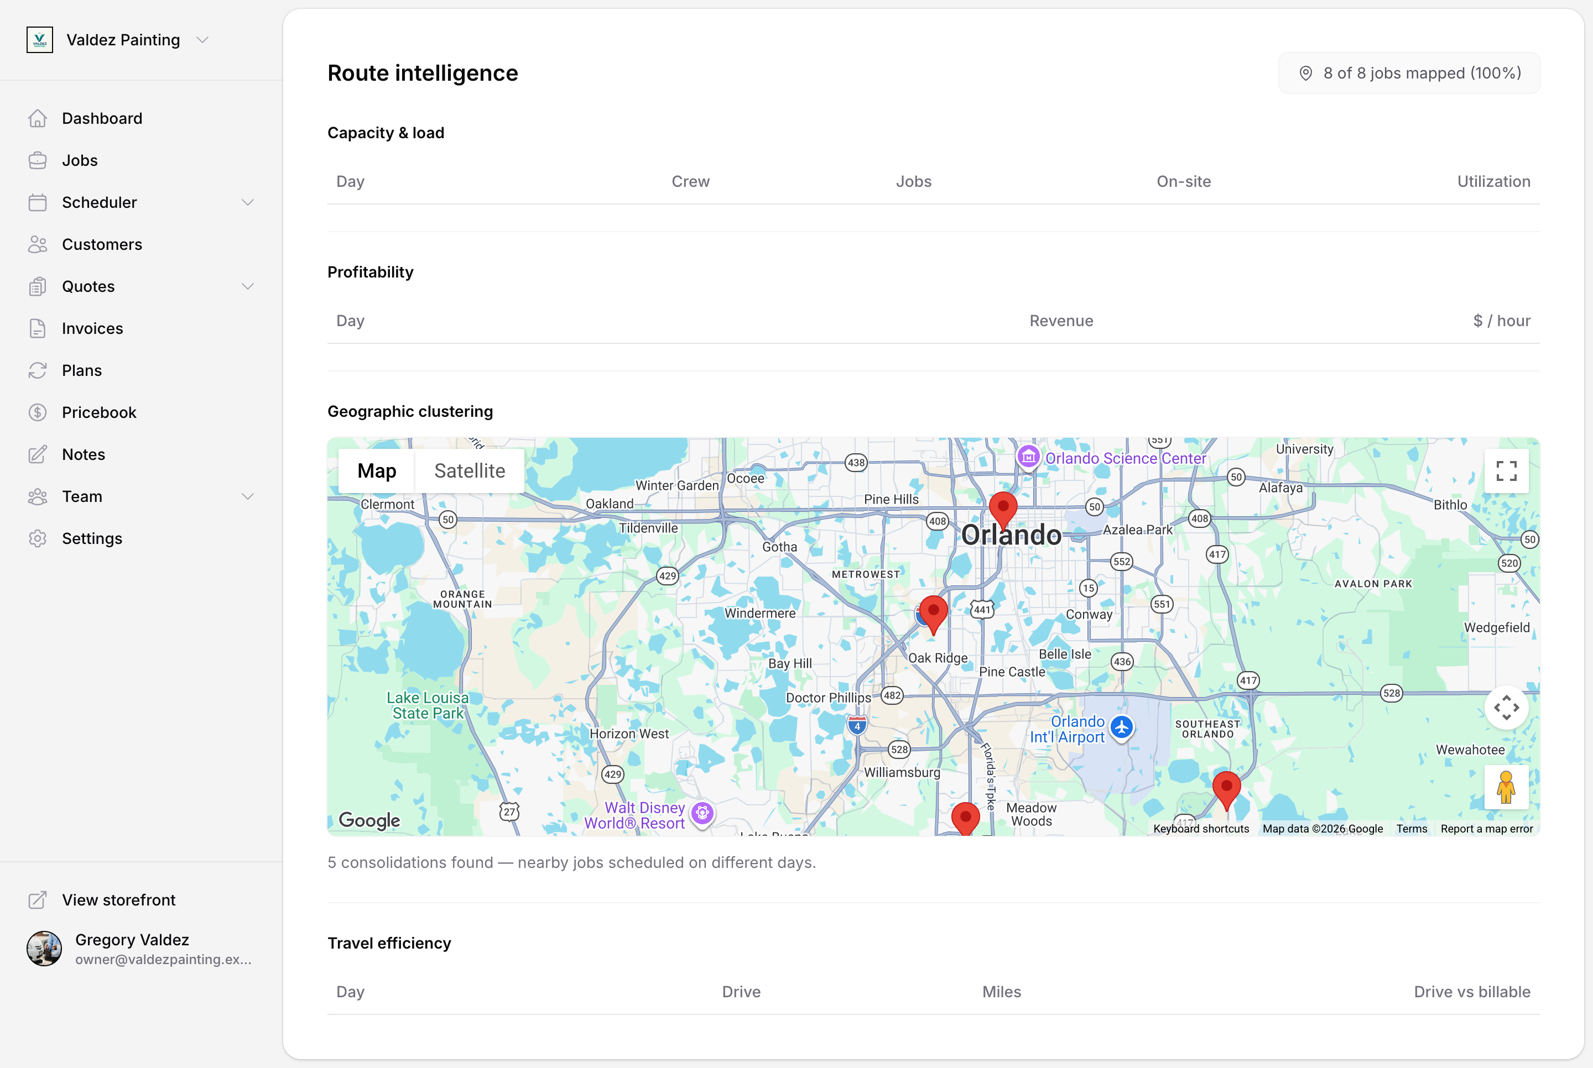1593x1068 pixels.
Task: Click the Jobs briefcase icon
Action: pos(38,161)
